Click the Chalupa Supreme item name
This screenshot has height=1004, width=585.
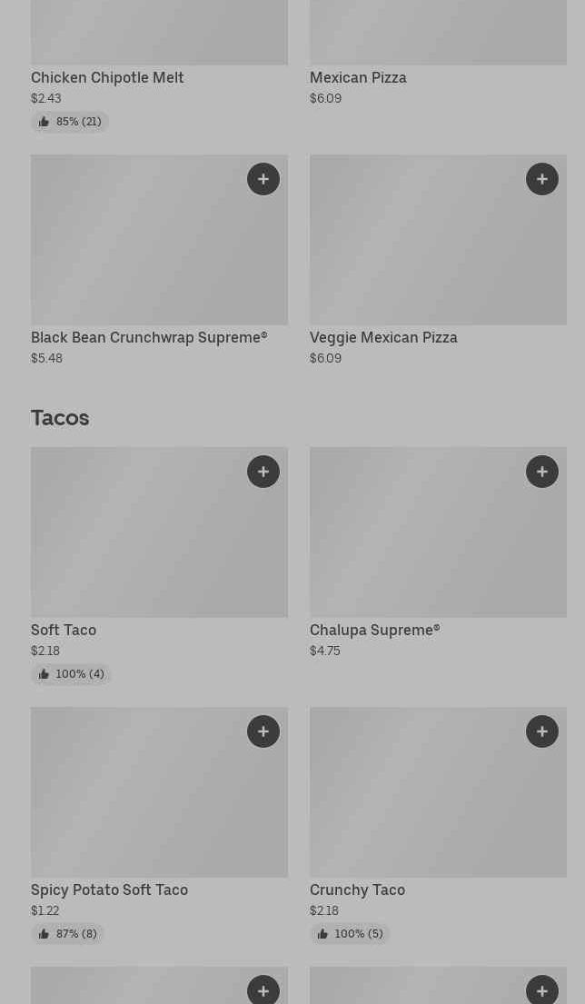374,631
